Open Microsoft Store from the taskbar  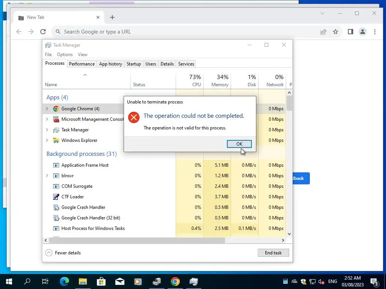101,281
